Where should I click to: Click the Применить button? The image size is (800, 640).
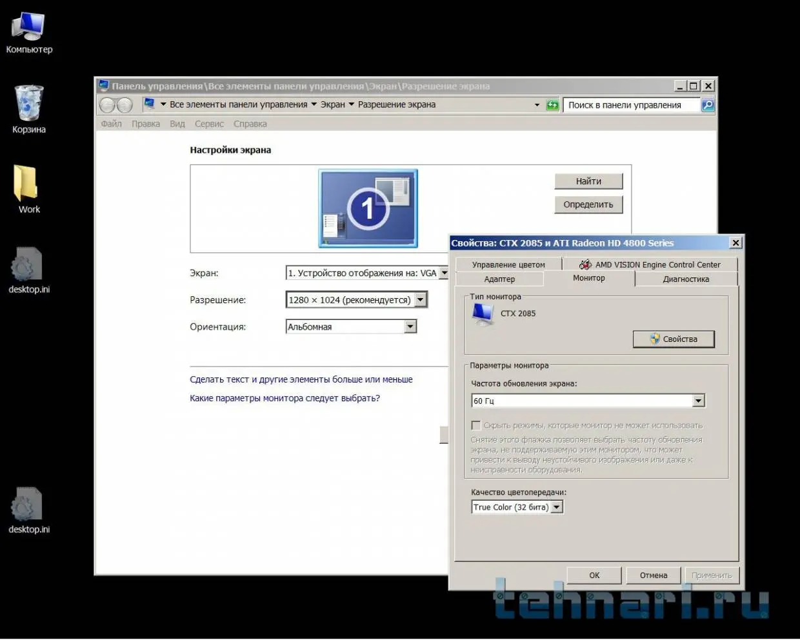click(x=712, y=575)
